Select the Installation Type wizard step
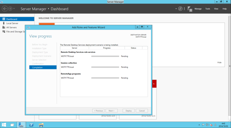The height and width of the screenshot is (128, 231). click(39, 48)
